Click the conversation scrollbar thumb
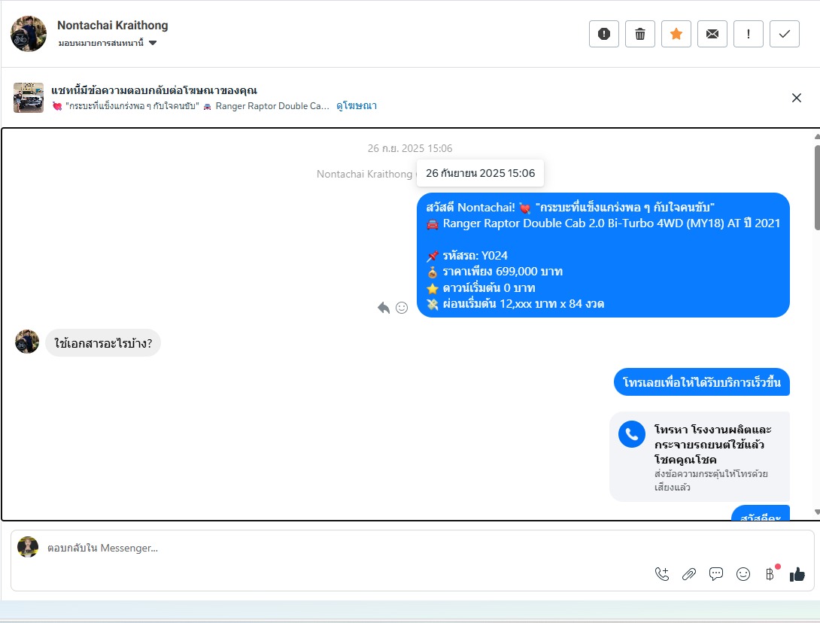The width and height of the screenshot is (820, 623). click(817, 187)
